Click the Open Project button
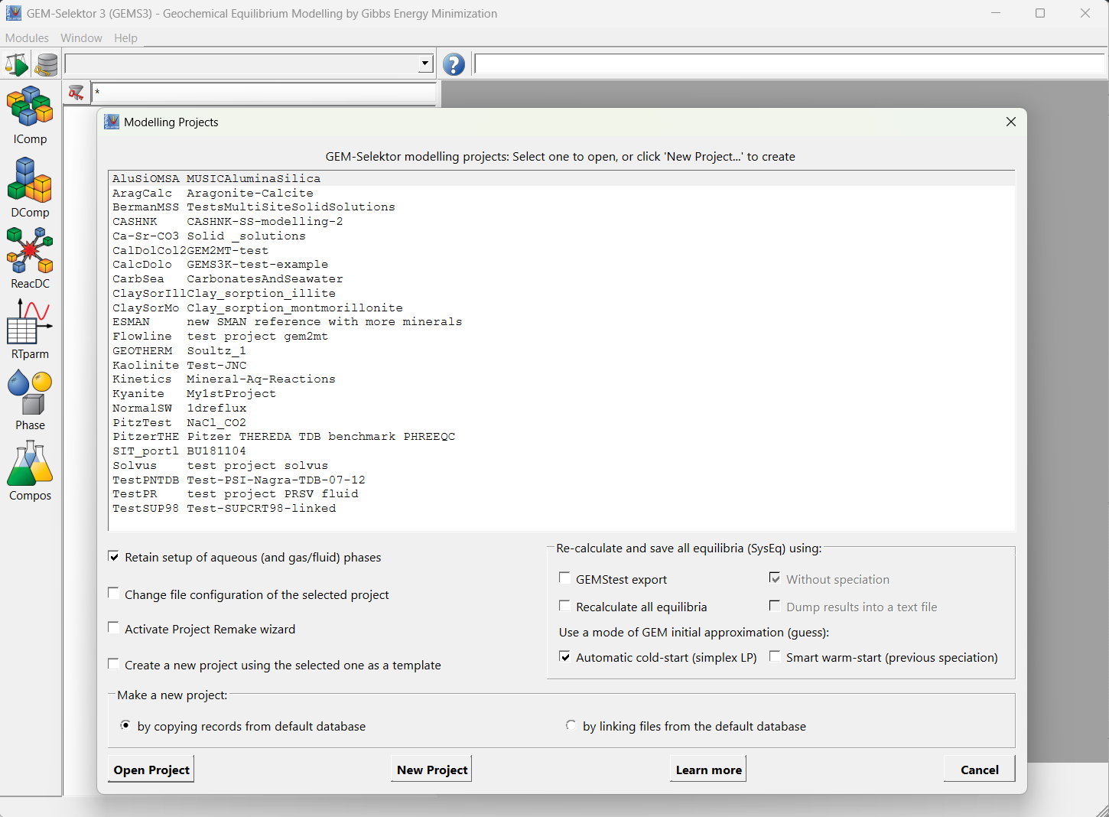1109x817 pixels. point(151,770)
